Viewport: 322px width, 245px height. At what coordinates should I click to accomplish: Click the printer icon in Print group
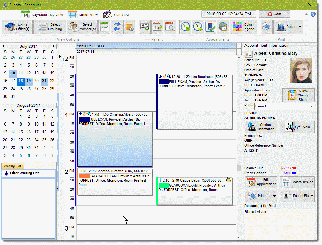coord(266,27)
